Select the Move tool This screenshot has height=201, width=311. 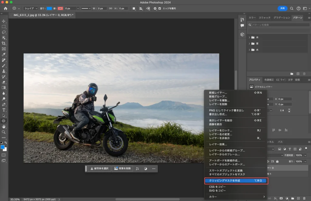[4, 21]
